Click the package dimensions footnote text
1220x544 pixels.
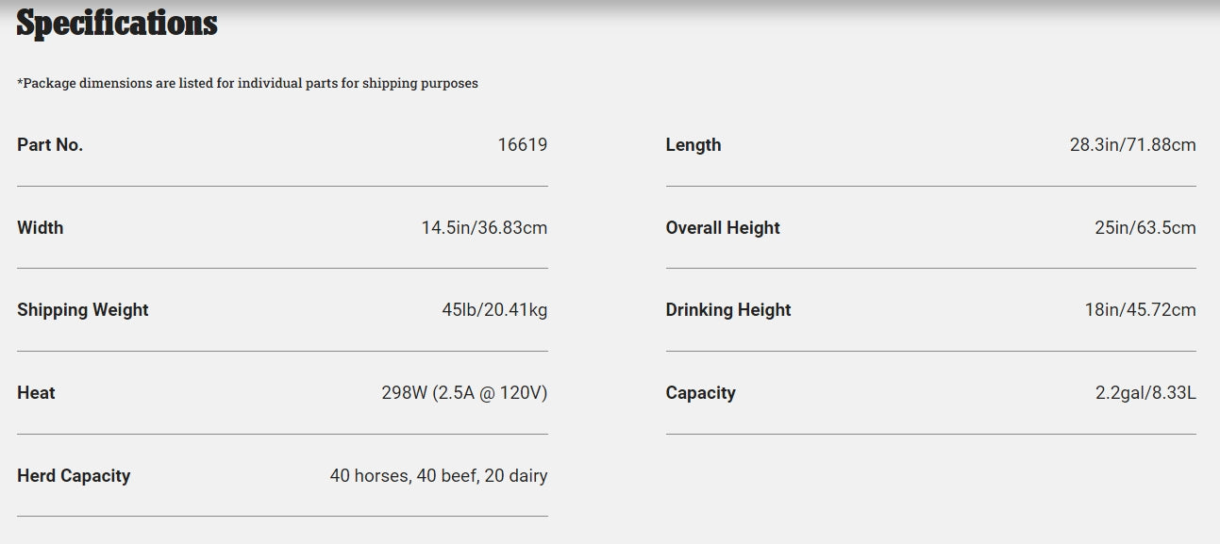click(247, 83)
